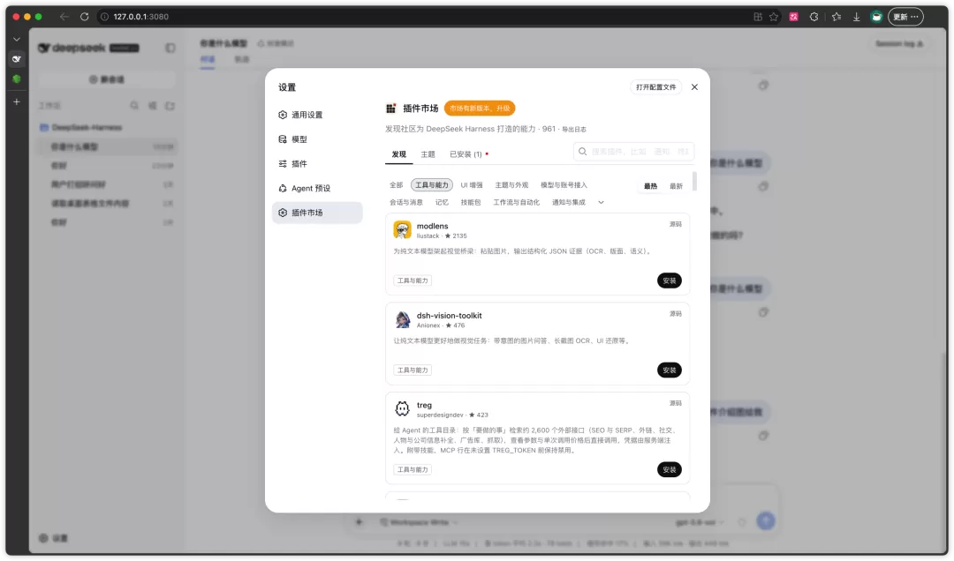Bookmark this page with the star icon
954x561 pixels.
coord(773,17)
